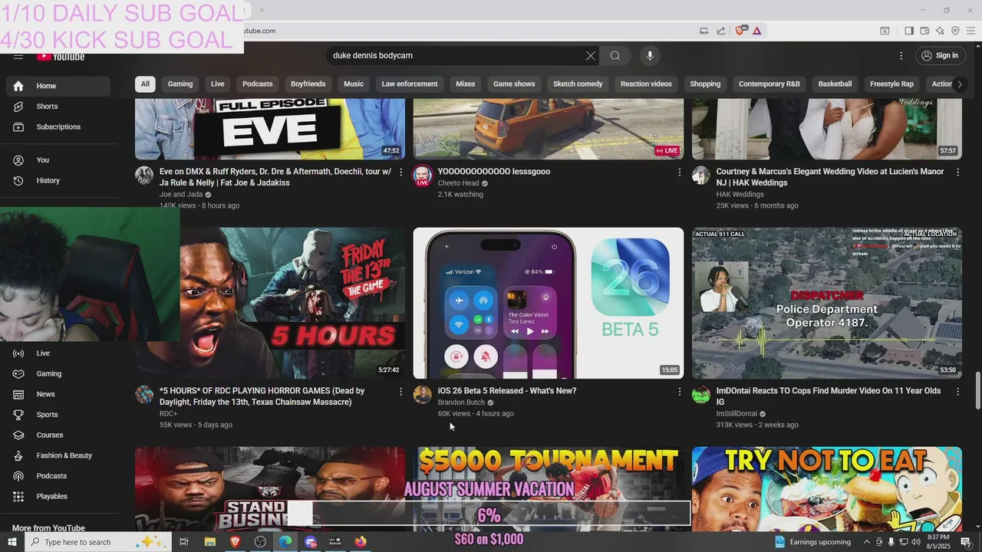Clear the search box with the X icon
982x552 pixels.
point(590,56)
